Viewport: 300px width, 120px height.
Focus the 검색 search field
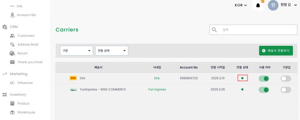pos(257,30)
